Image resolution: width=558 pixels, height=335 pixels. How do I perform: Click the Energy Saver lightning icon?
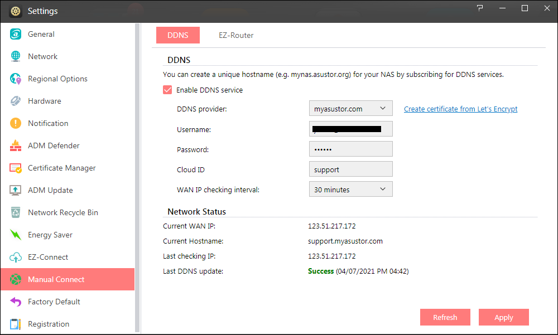click(15, 235)
